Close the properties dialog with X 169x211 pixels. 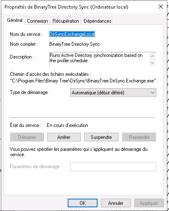tap(161, 7)
